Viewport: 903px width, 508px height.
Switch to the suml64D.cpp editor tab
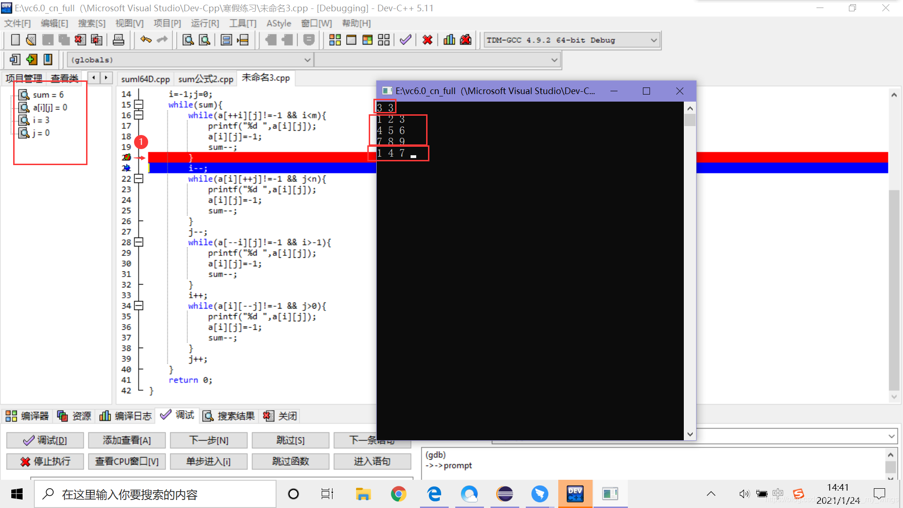145,79
